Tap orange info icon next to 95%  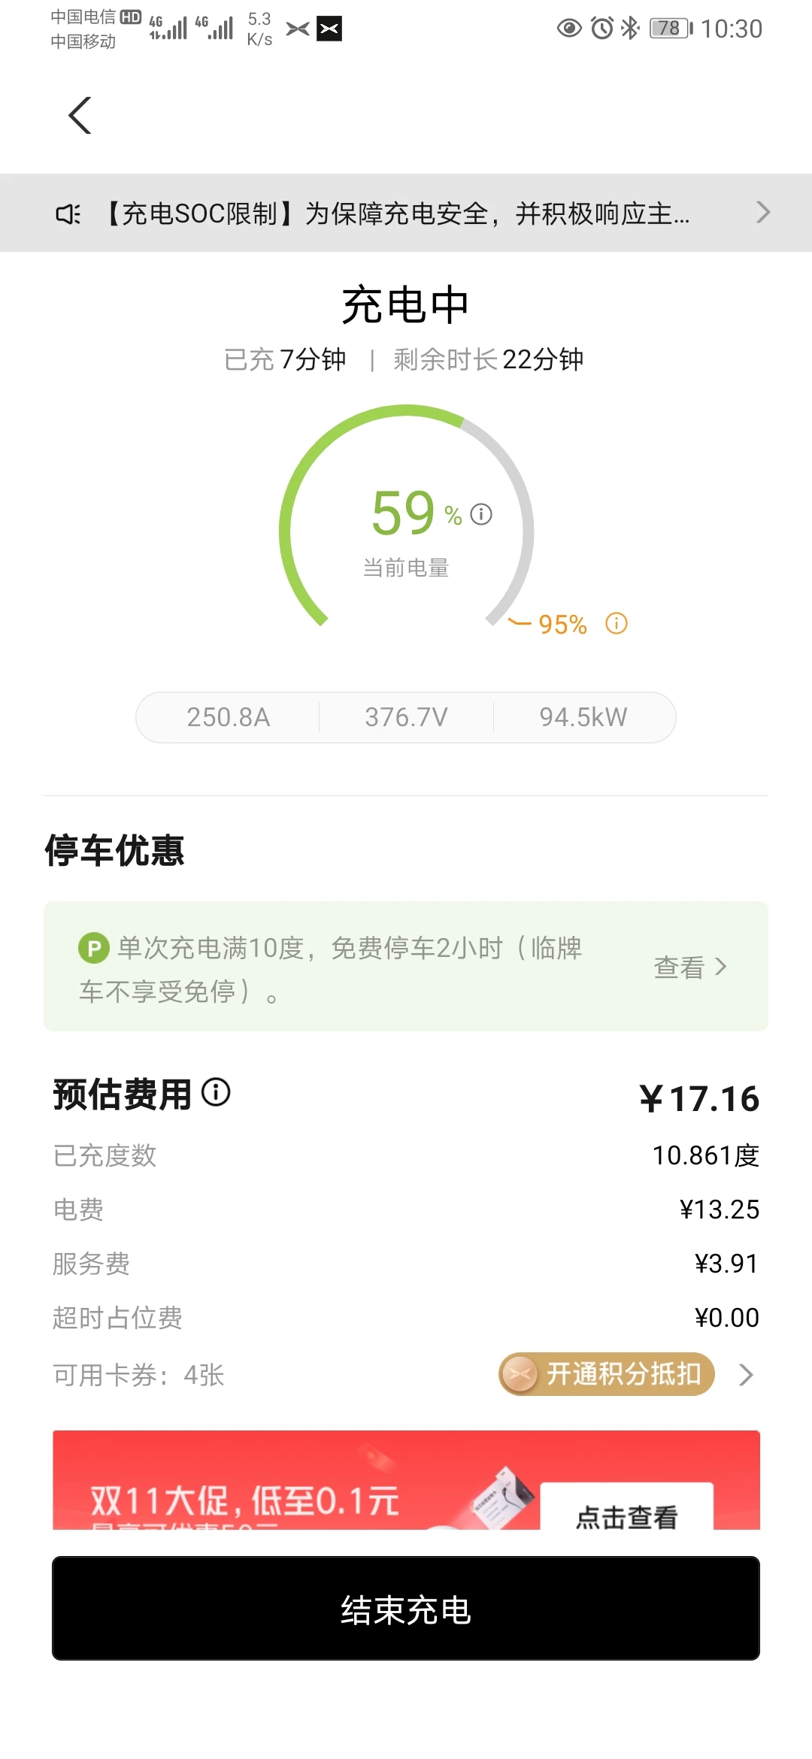point(617,624)
